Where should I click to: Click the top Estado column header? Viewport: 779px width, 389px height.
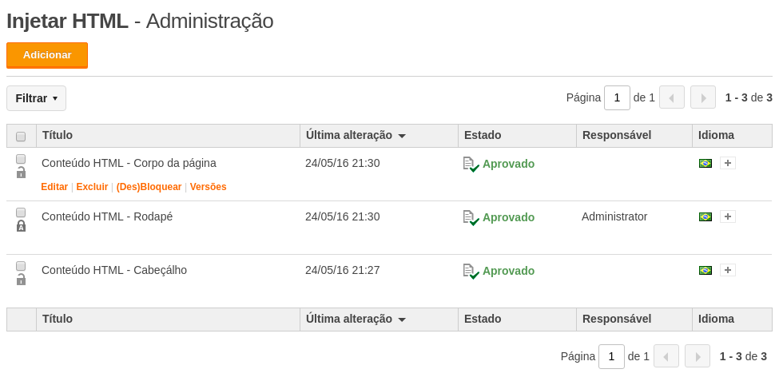pyautogui.click(x=483, y=135)
